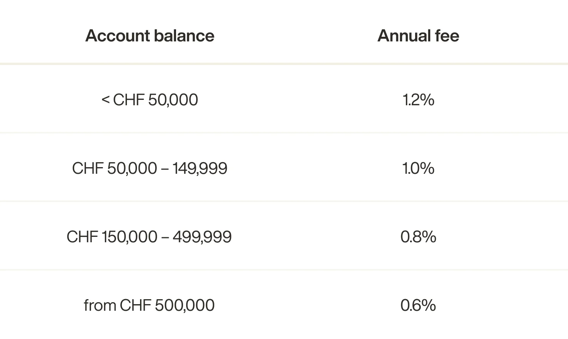Select the 1.2% annual fee value

(x=418, y=100)
